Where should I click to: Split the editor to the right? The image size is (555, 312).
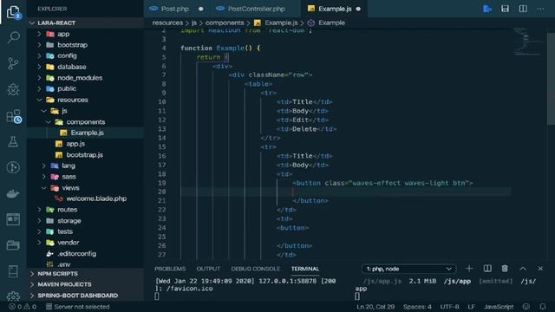tap(523, 9)
